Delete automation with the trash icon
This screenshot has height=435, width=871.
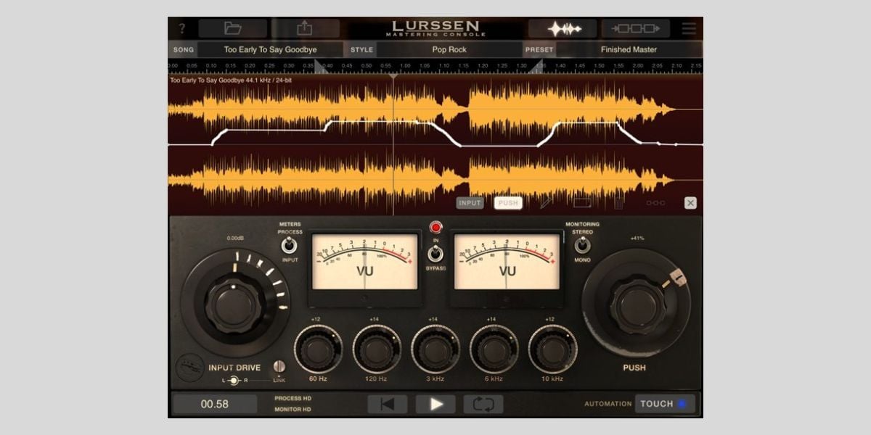click(x=618, y=203)
